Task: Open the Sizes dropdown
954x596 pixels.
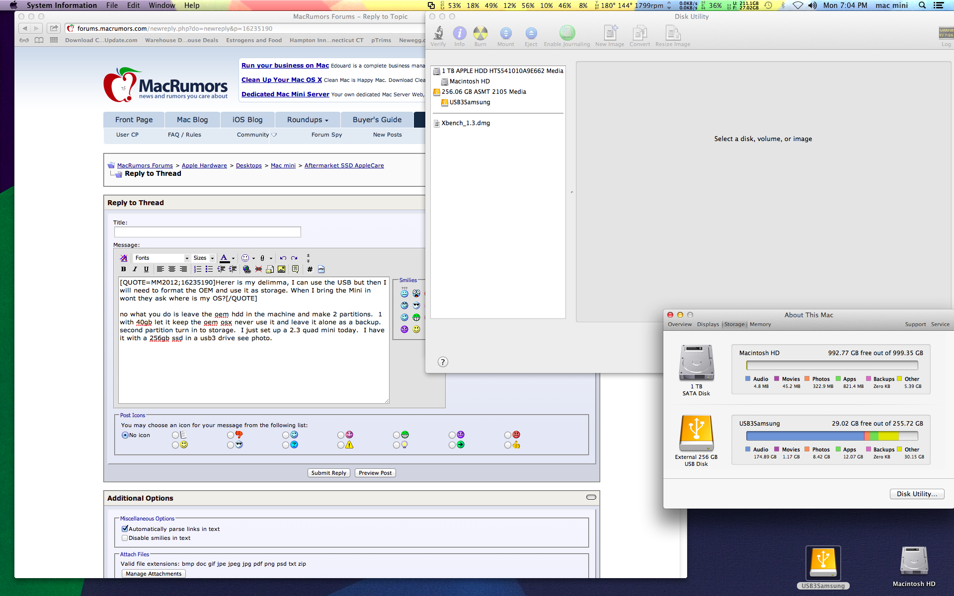Action: [x=204, y=258]
